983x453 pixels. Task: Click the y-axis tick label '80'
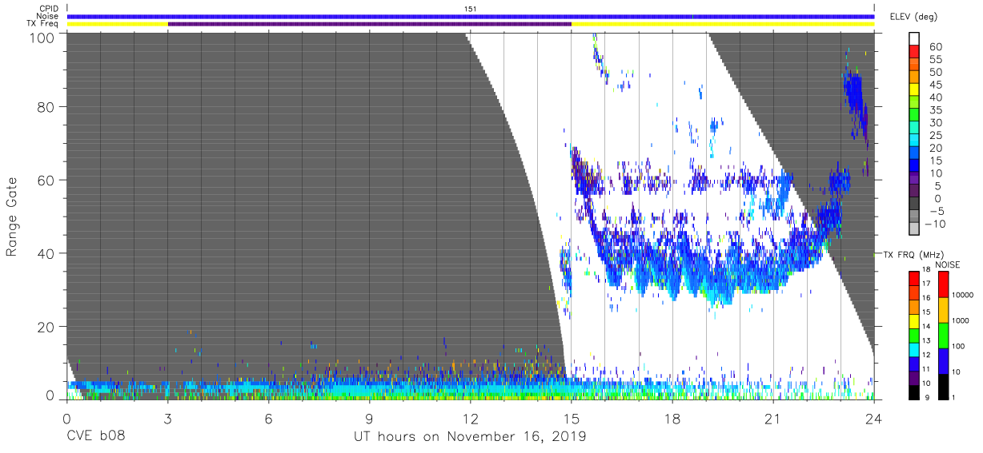[46, 106]
